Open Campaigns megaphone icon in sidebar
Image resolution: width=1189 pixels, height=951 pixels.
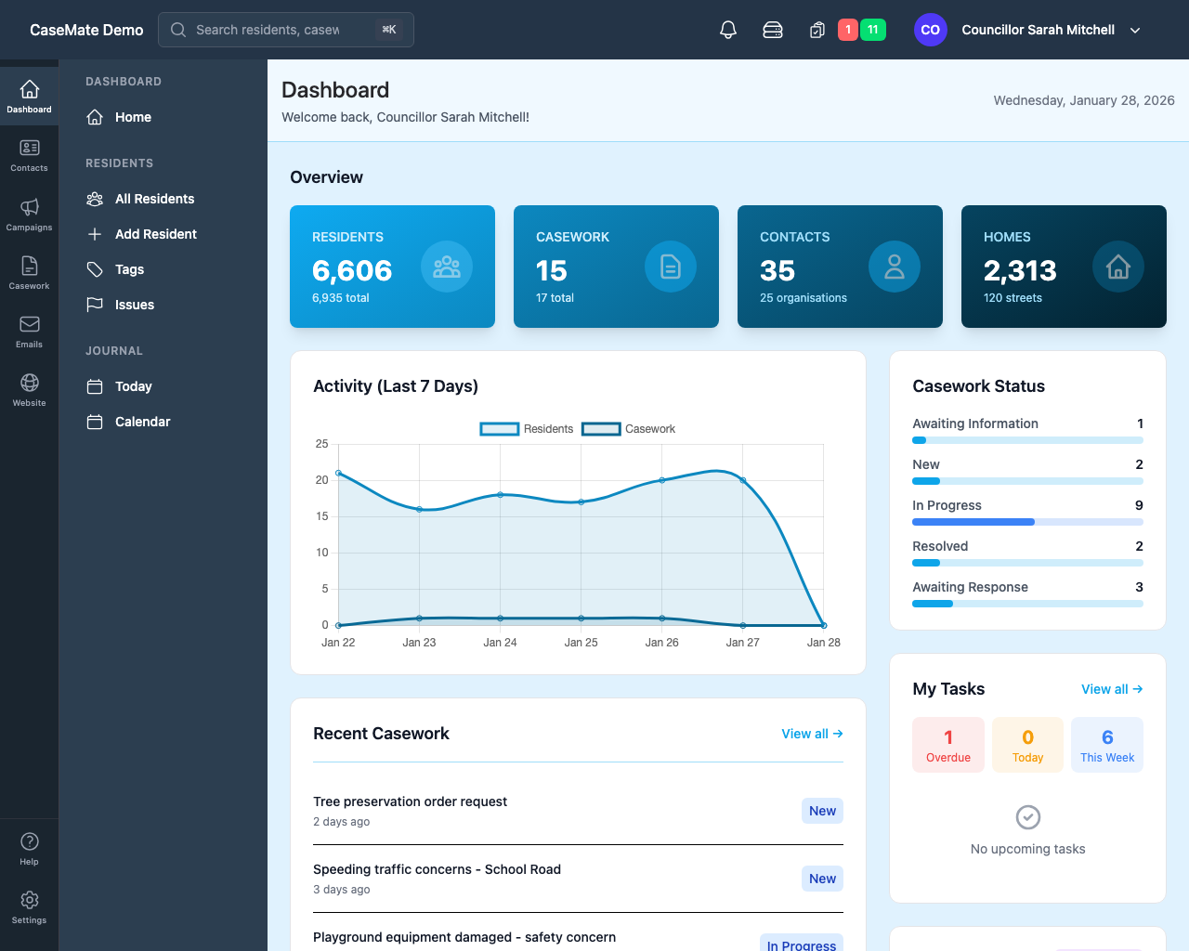[30, 214]
